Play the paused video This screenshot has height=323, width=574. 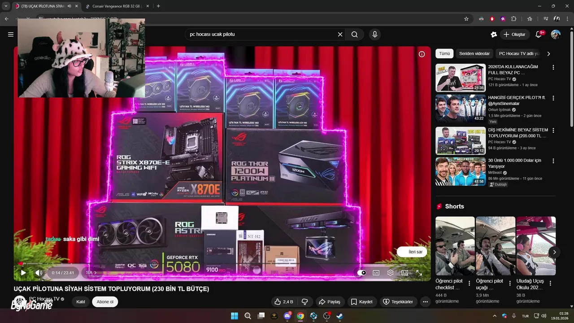(x=23, y=272)
